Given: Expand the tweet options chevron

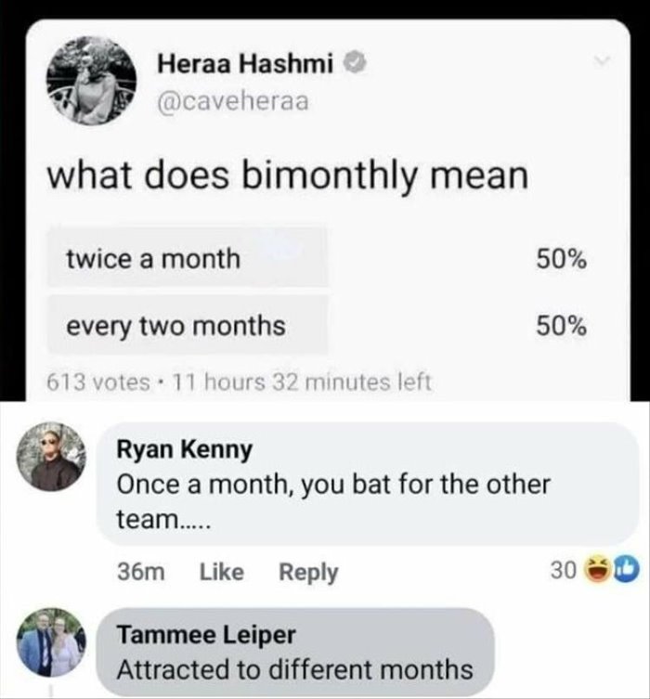Looking at the screenshot, I should click(x=604, y=59).
